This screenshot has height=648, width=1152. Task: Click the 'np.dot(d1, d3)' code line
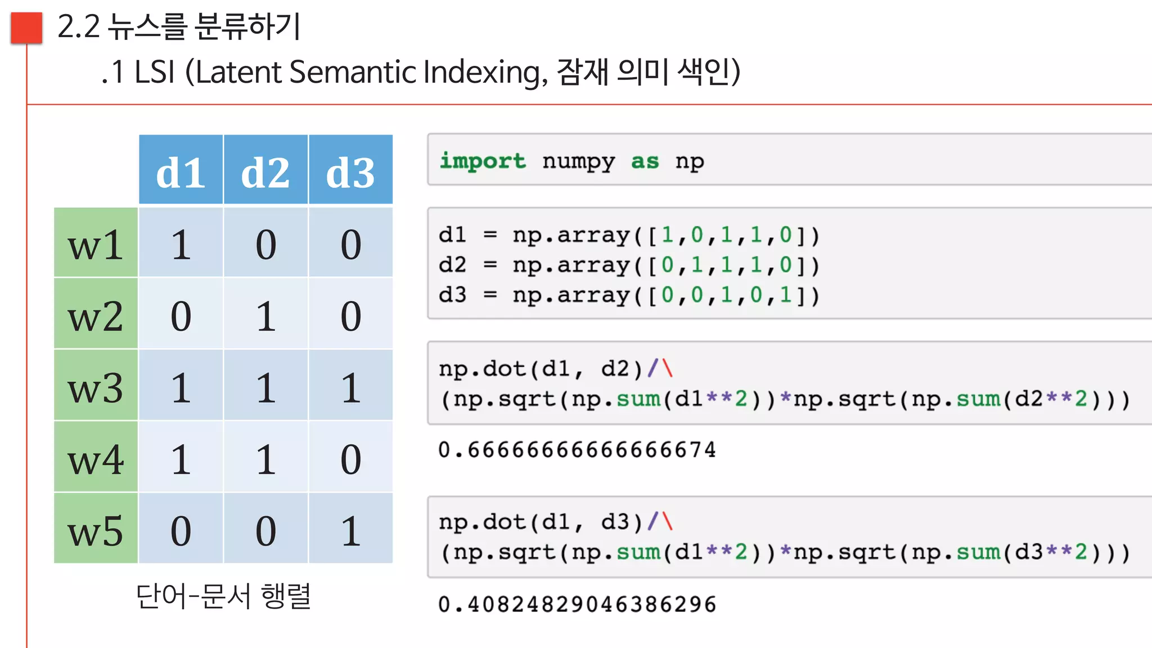tap(556, 521)
